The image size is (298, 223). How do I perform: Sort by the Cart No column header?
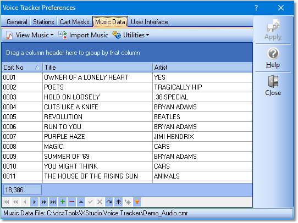click(22, 68)
